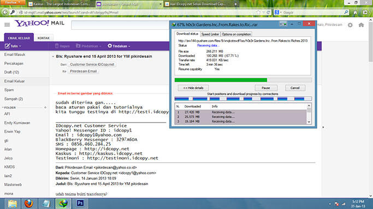Open Spam folder
This screenshot has height=209, width=373.
pyautogui.click(x=9, y=90)
